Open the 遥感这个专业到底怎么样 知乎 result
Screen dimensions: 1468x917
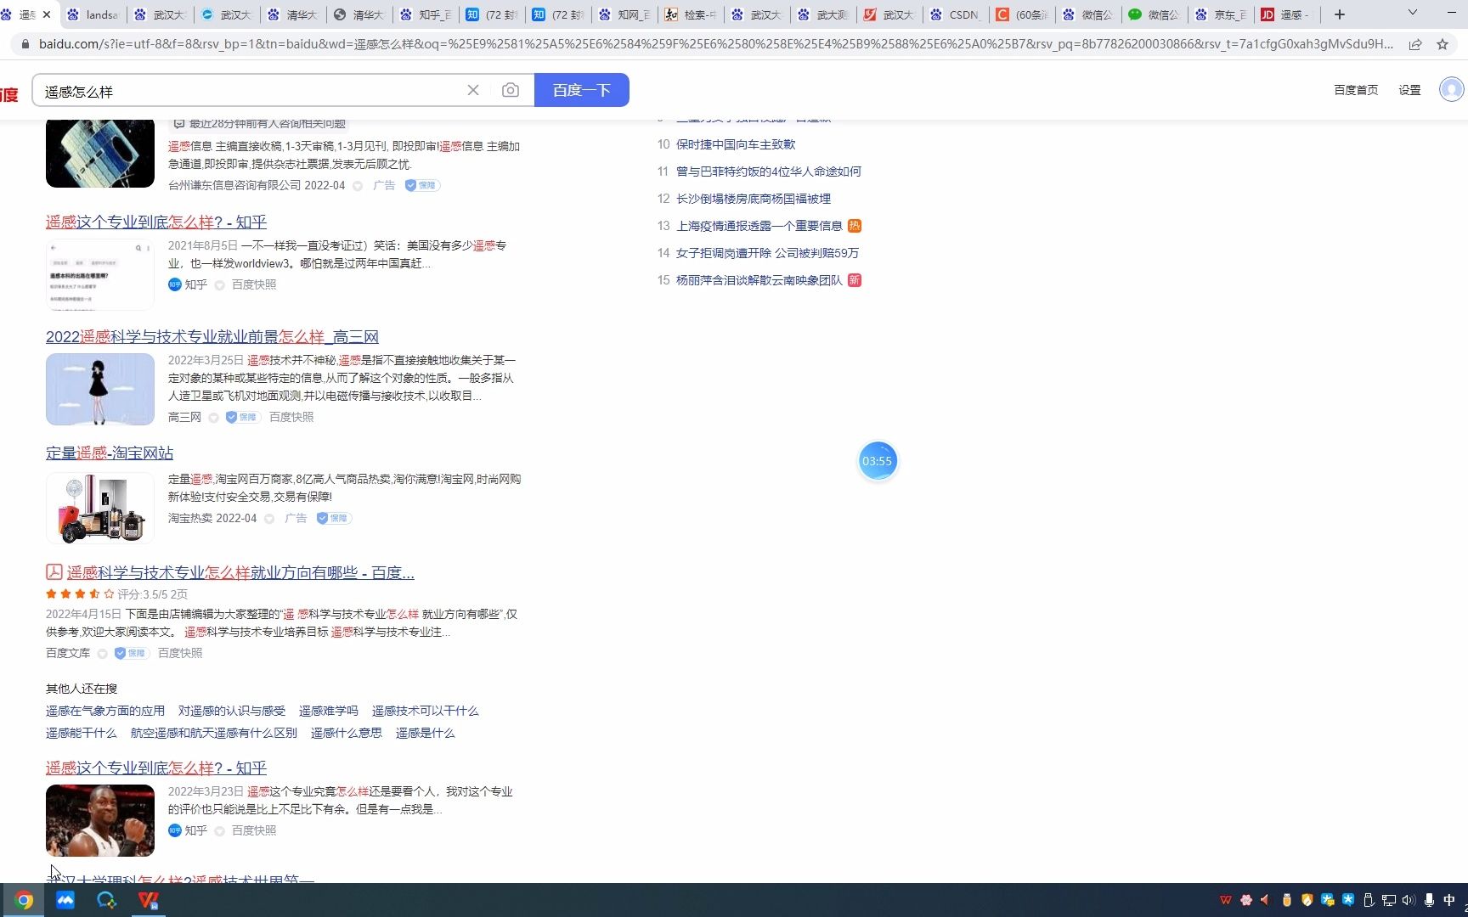tap(155, 222)
